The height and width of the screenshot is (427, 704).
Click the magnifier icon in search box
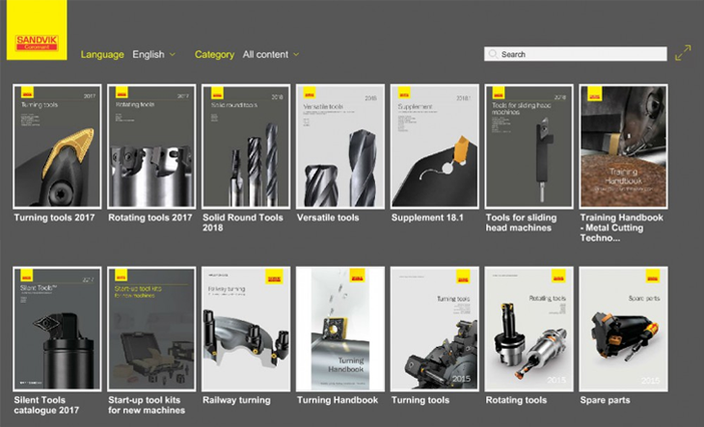click(493, 54)
